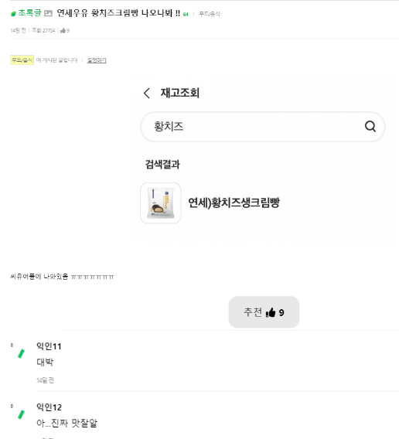Toggle the small marker left of 익인11

(x=12, y=345)
